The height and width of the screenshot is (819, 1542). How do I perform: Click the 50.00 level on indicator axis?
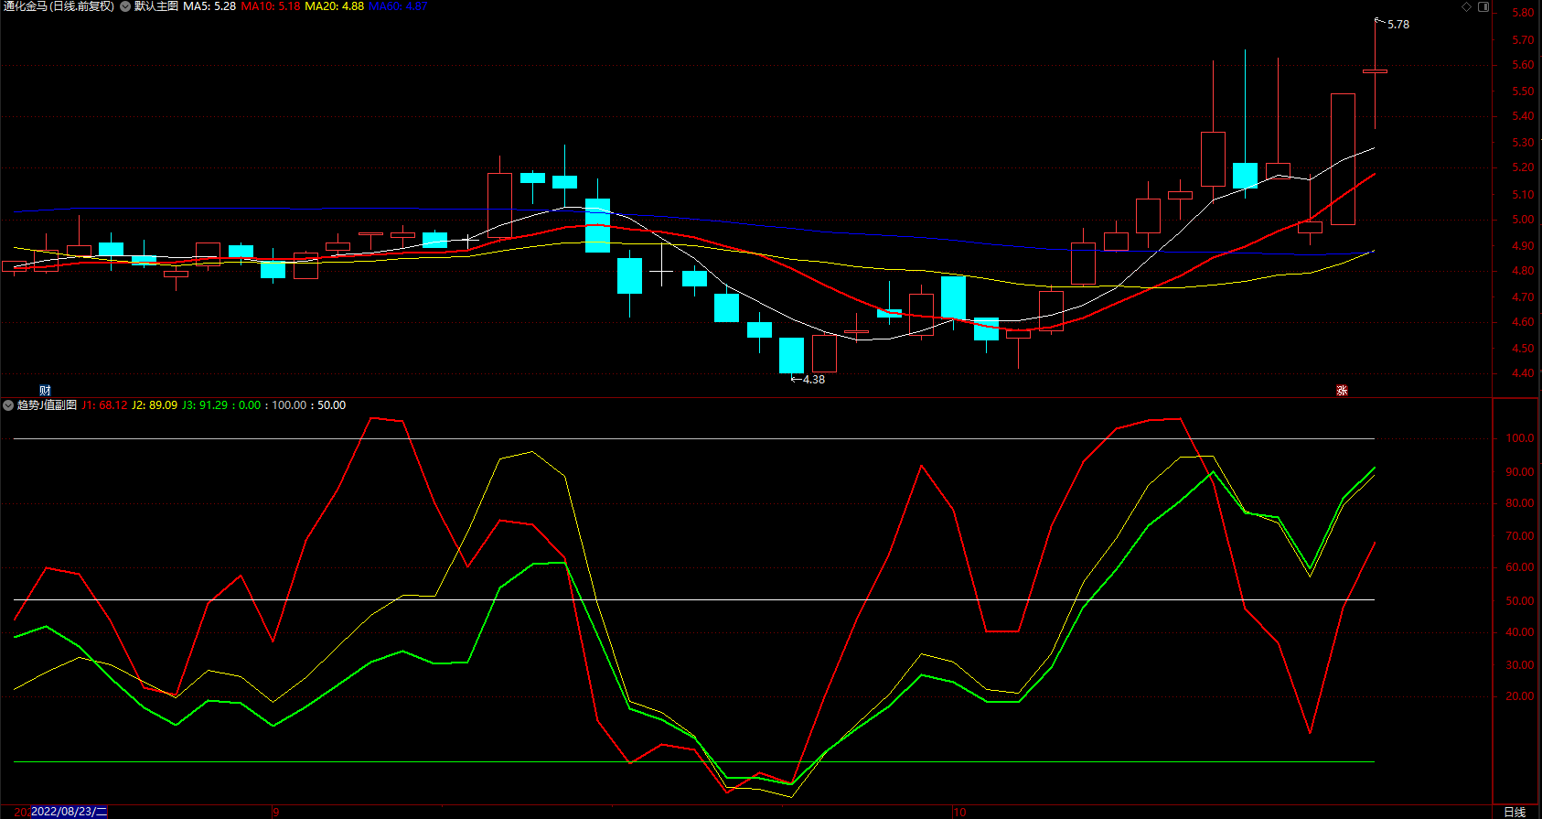[1520, 601]
